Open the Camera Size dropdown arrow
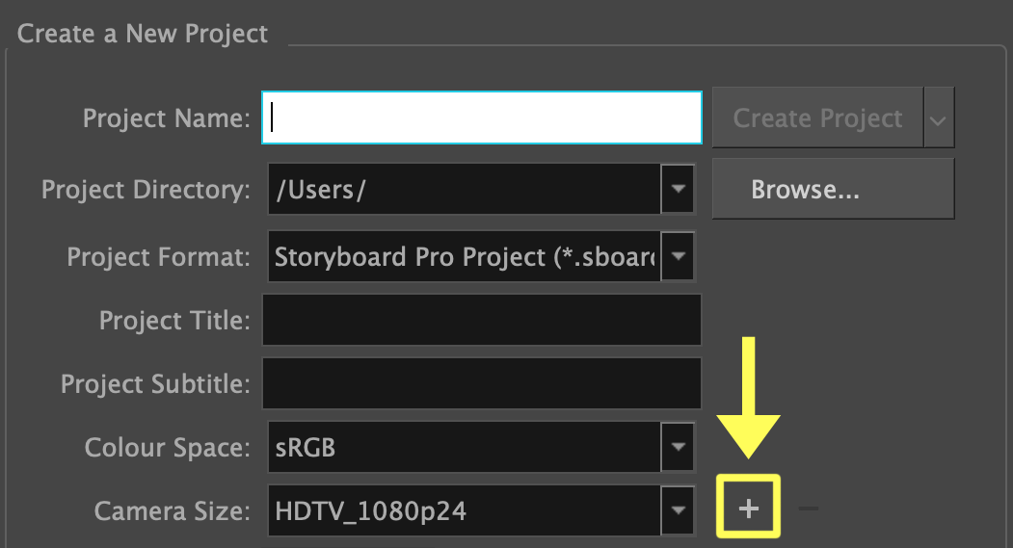Image resolution: width=1013 pixels, height=548 pixels. coord(678,509)
